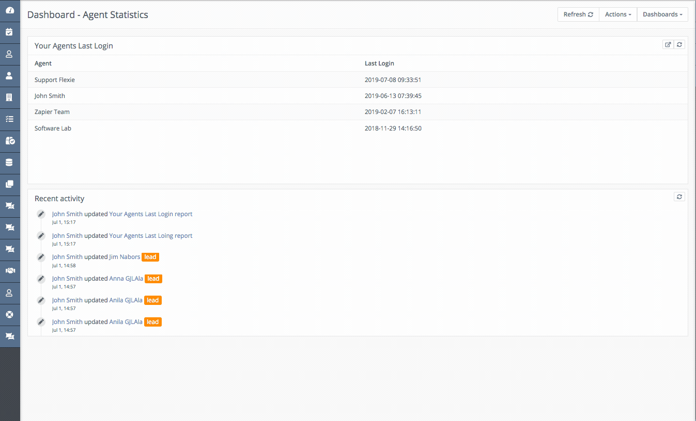Click John Smith link in Jim Nabors row
The image size is (696, 421).
[67, 257]
